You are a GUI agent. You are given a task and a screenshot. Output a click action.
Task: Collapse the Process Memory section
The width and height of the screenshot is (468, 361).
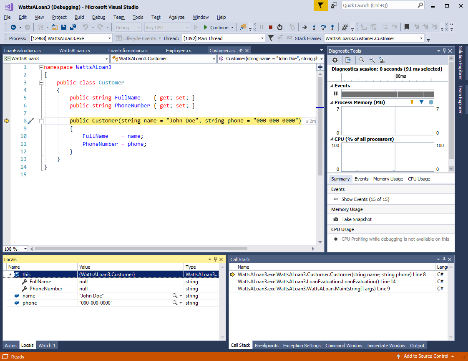[331, 102]
